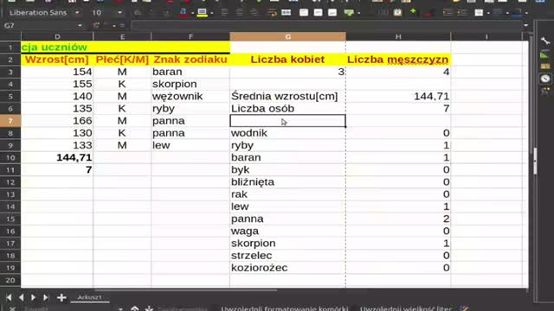The height and width of the screenshot is (311, 554).
Task: Open the Find and Replace dialog
Action: click(465, 309)
